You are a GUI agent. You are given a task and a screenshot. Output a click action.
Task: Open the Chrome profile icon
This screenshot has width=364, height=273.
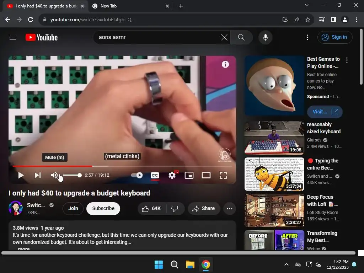click(x=345, y=20)
